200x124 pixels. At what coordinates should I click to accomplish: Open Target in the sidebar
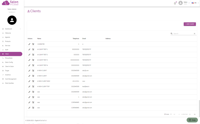(x=7, y=71)
